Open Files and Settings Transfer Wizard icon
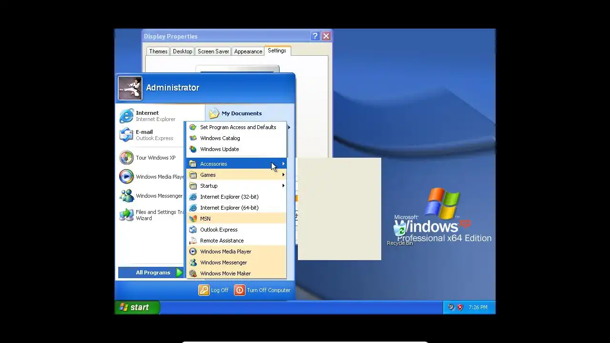The width and height of the screenshot is (610, 343). coord(126,215)
